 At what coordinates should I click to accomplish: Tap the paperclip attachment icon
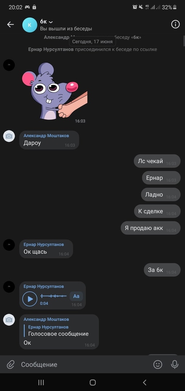[x=10, y=365]
